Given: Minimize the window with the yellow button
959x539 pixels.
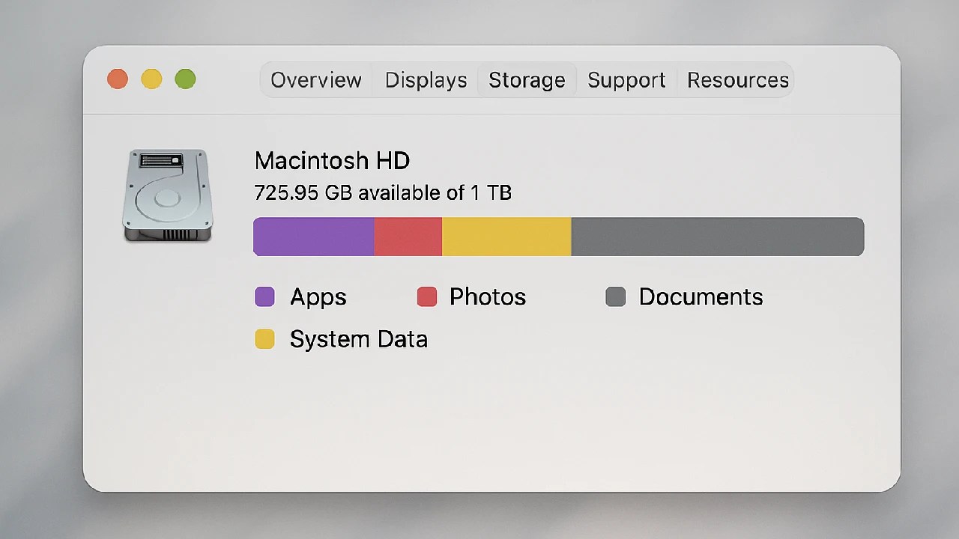Looking at the screenshot, I should point(151,79).
